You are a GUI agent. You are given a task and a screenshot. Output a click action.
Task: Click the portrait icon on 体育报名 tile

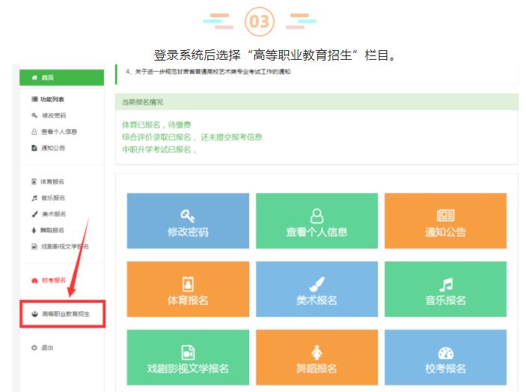187,284
